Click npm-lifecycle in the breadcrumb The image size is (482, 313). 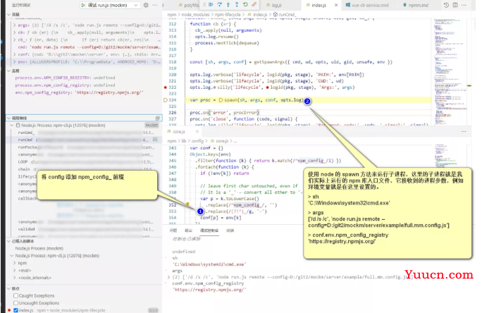pyautogui.click(x=228, y=14)
